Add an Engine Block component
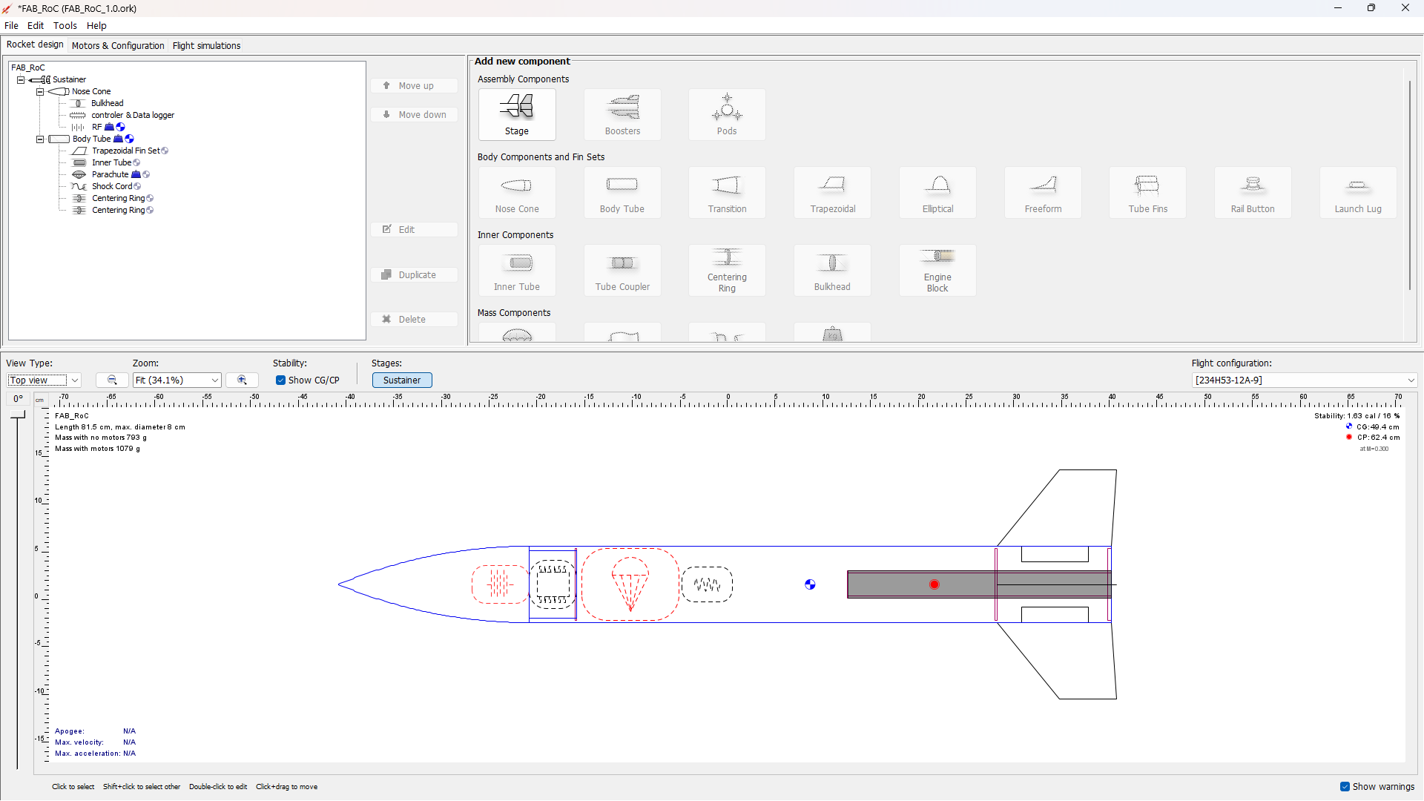The width and height of the screenshot is (1424, 801). 937,270
